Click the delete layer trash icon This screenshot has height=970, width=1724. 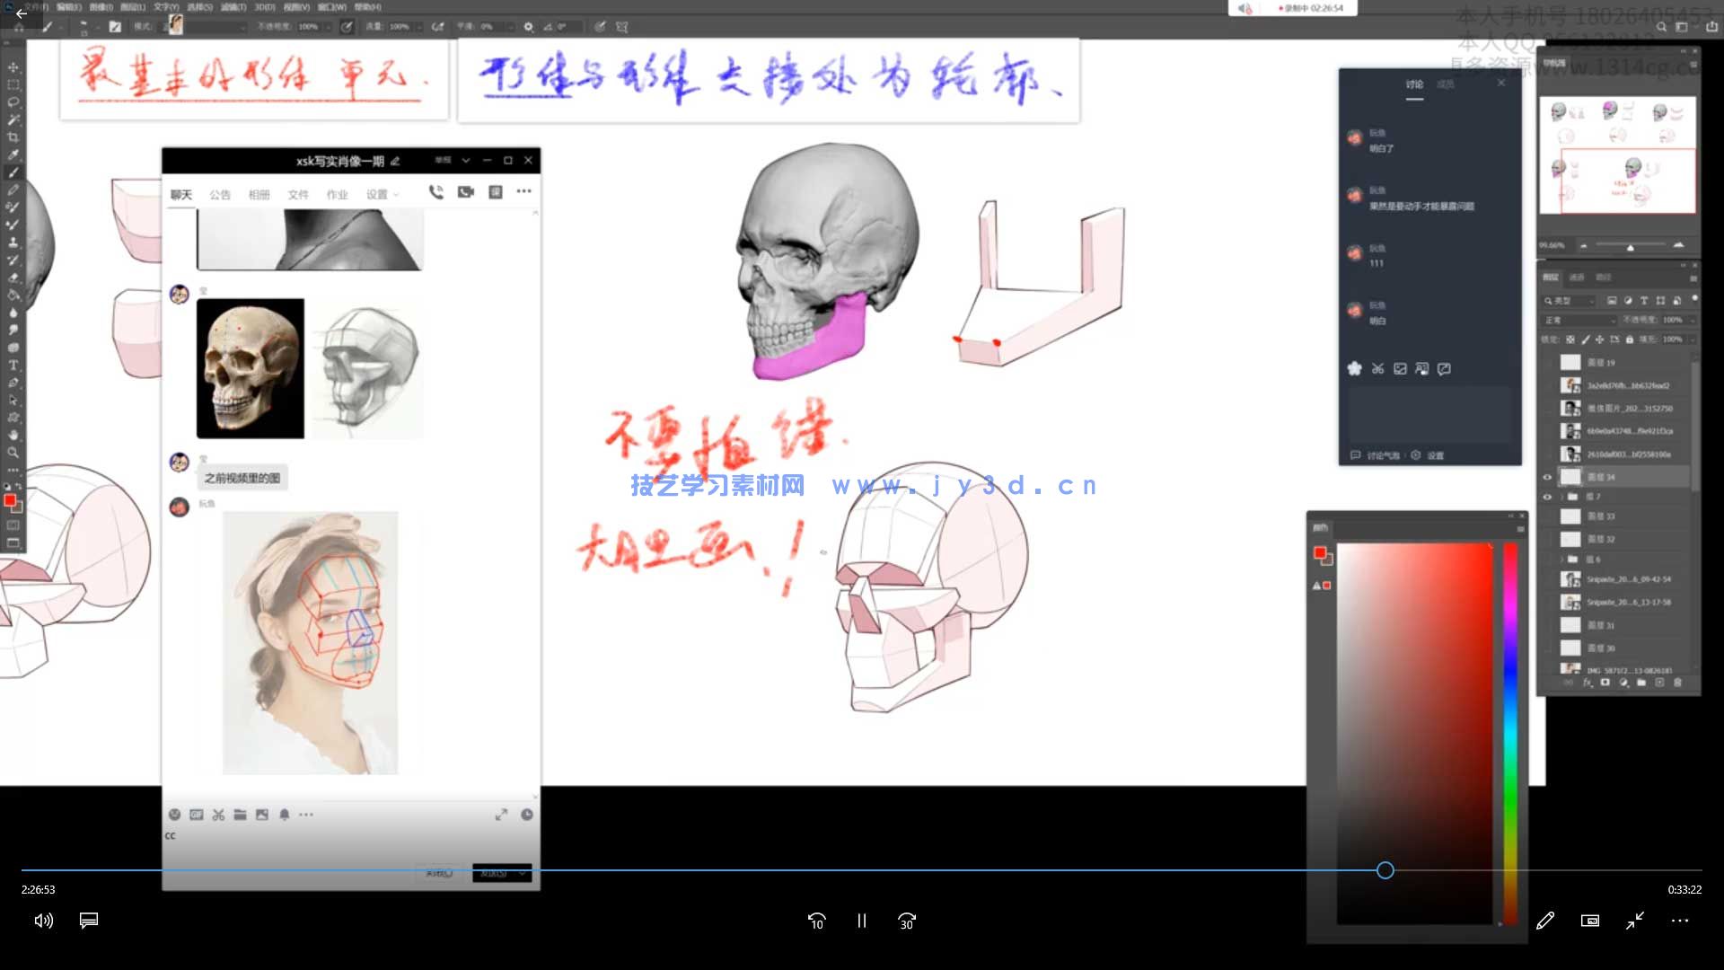tap(1677, 683)
